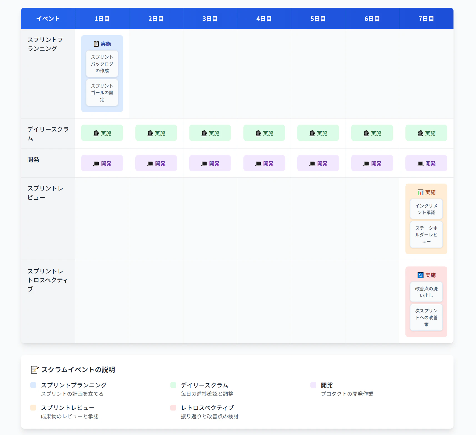Open the 改善点の洗い出し card
The width and height of the screenshot is (476, 435).
pos(426,292)
